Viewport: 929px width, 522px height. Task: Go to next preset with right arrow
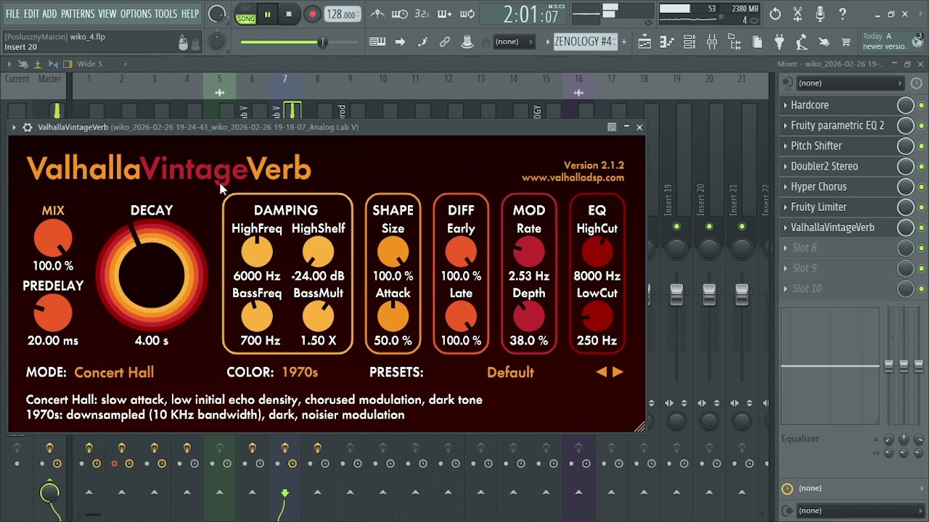618,372
